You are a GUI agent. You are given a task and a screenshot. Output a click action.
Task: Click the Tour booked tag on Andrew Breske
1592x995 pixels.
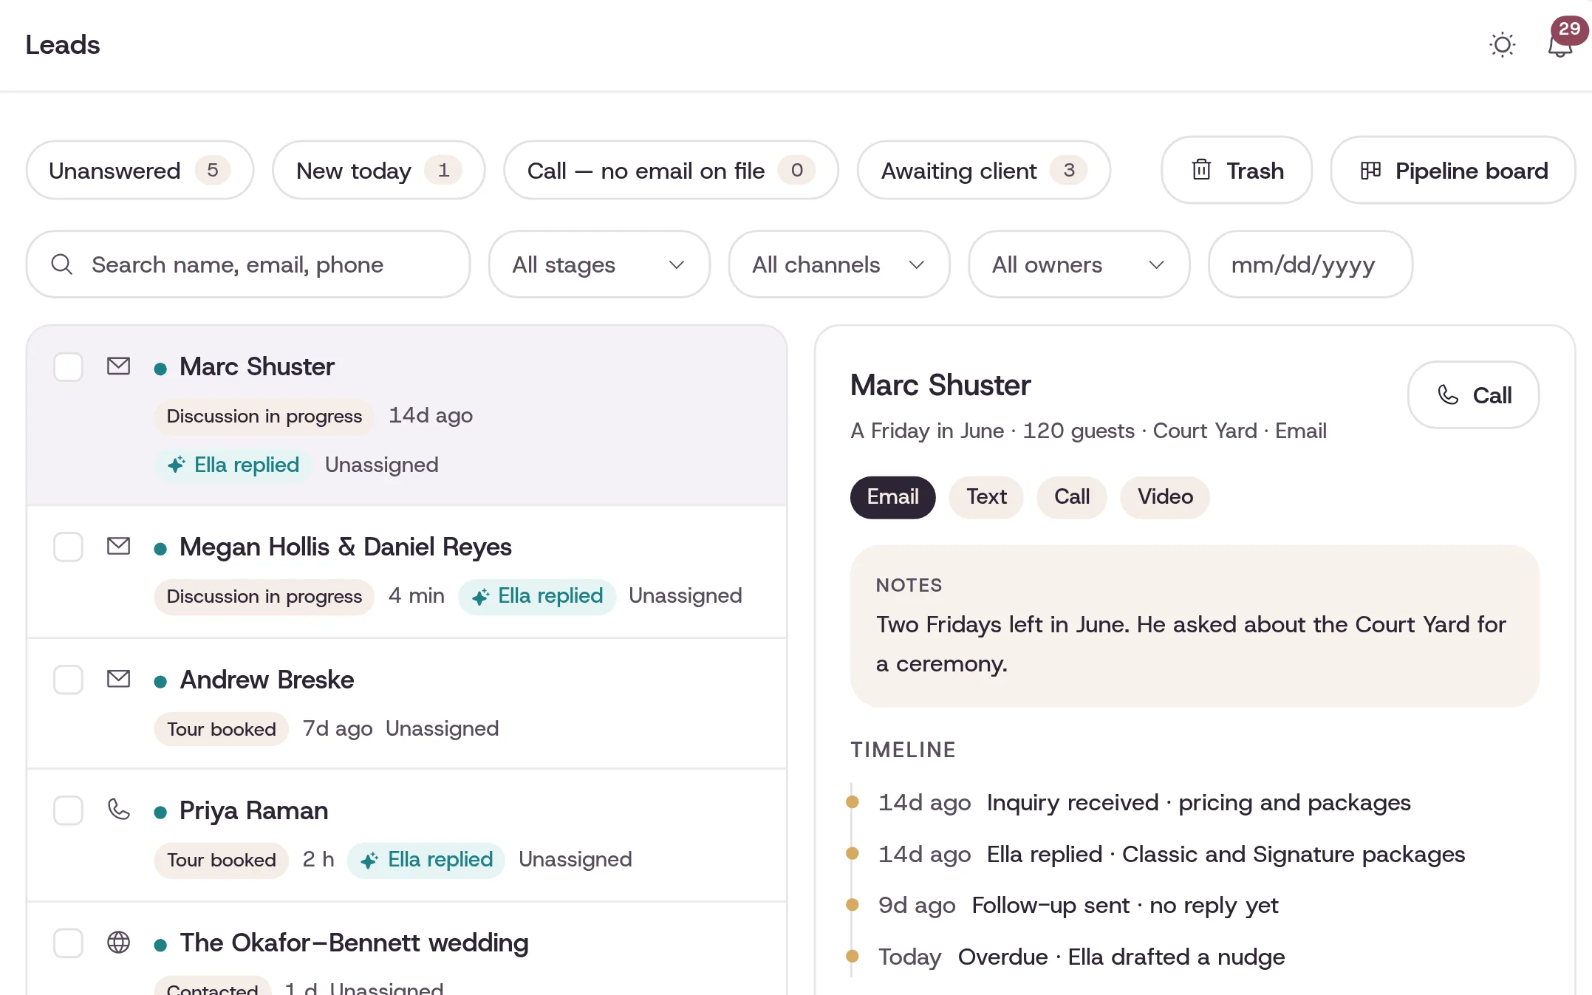[222, 729]
